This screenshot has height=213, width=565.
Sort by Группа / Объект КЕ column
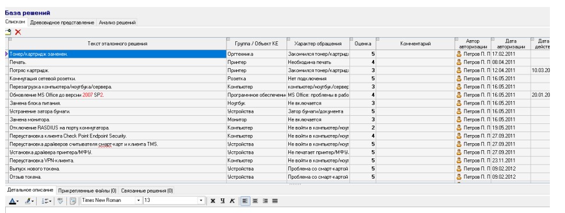click(256, 44)
